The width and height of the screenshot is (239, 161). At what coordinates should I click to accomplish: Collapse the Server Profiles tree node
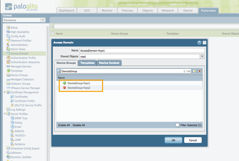pos(4,114)
